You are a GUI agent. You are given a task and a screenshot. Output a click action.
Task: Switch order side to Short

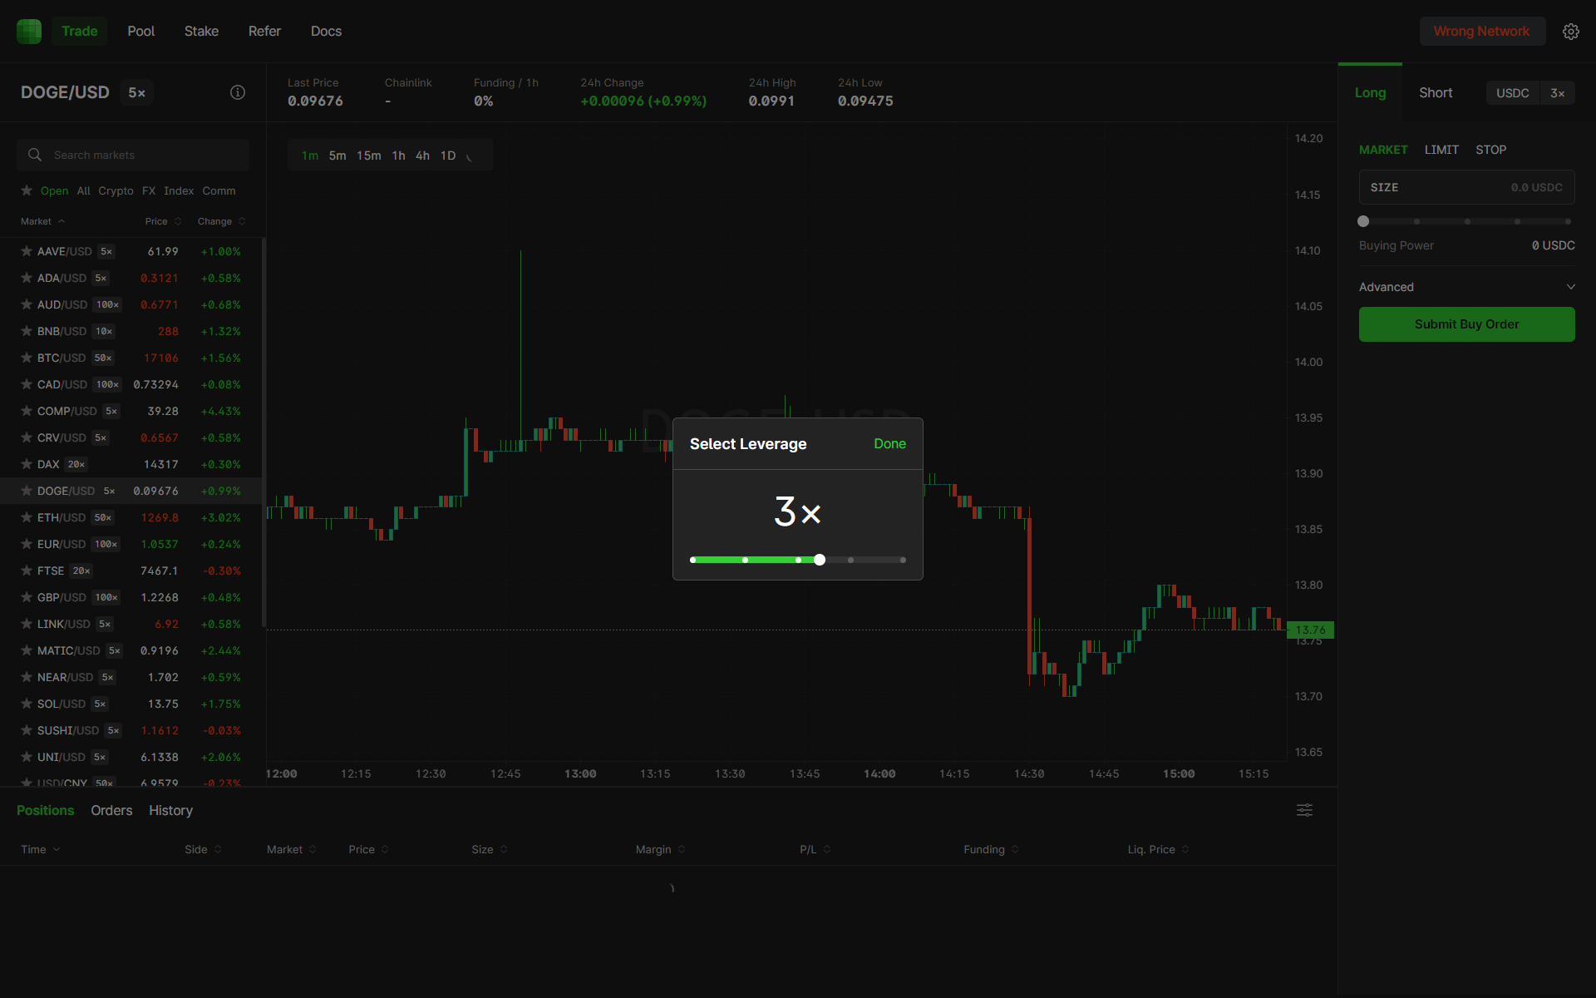click(1436, 92)
